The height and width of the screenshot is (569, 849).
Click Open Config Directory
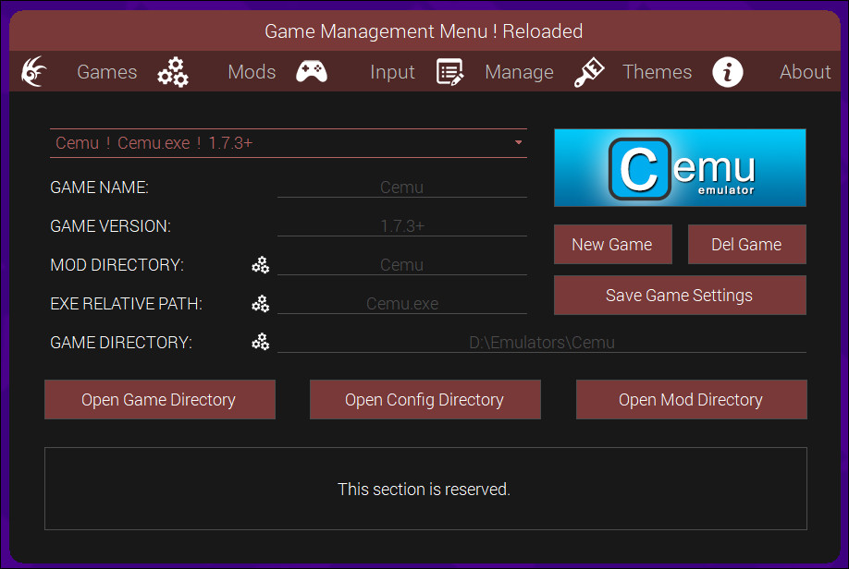click(x=425, y=400)
